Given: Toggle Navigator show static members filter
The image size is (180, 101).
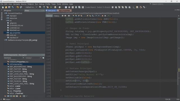Looking at the screenshot, I should [11, 96].
